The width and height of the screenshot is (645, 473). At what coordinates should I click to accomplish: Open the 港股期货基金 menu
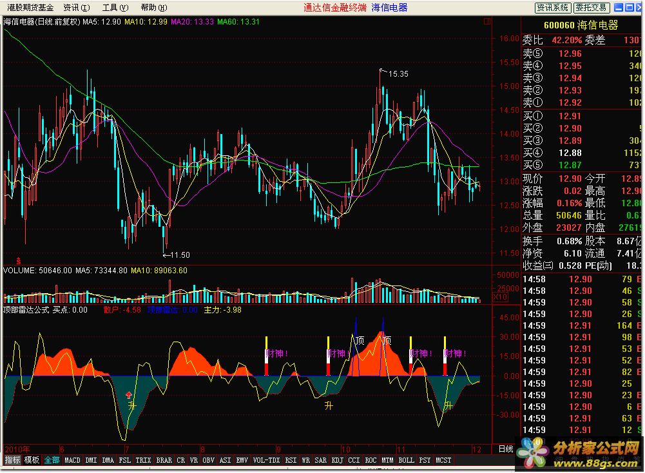click(x=30, y=7)
